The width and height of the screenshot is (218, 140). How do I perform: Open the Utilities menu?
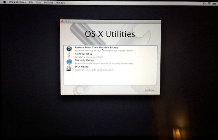point(48,3)
